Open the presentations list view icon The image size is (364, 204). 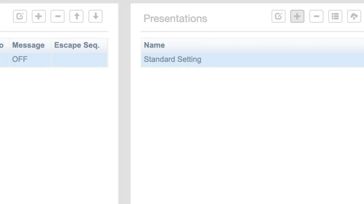(x=335, y=16)
